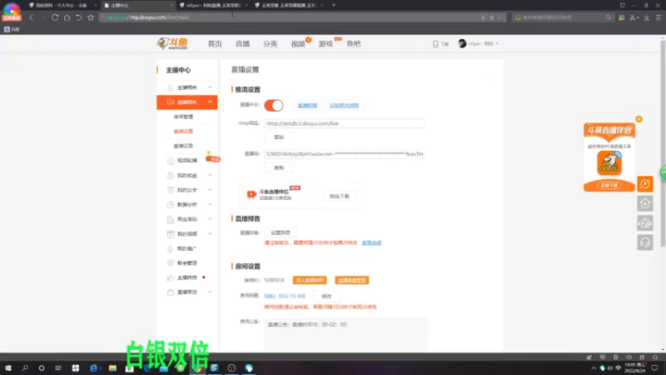Click the home icon on right floating bar
Viewport: 666px width, 375px height.
pyautogui.click(x=644, y=203)
